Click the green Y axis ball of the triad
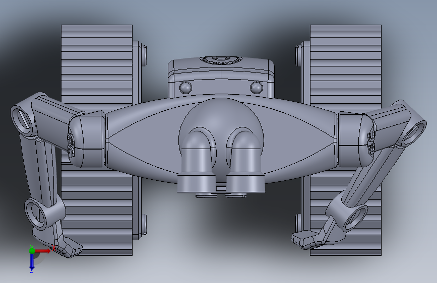 coord(32,250)
